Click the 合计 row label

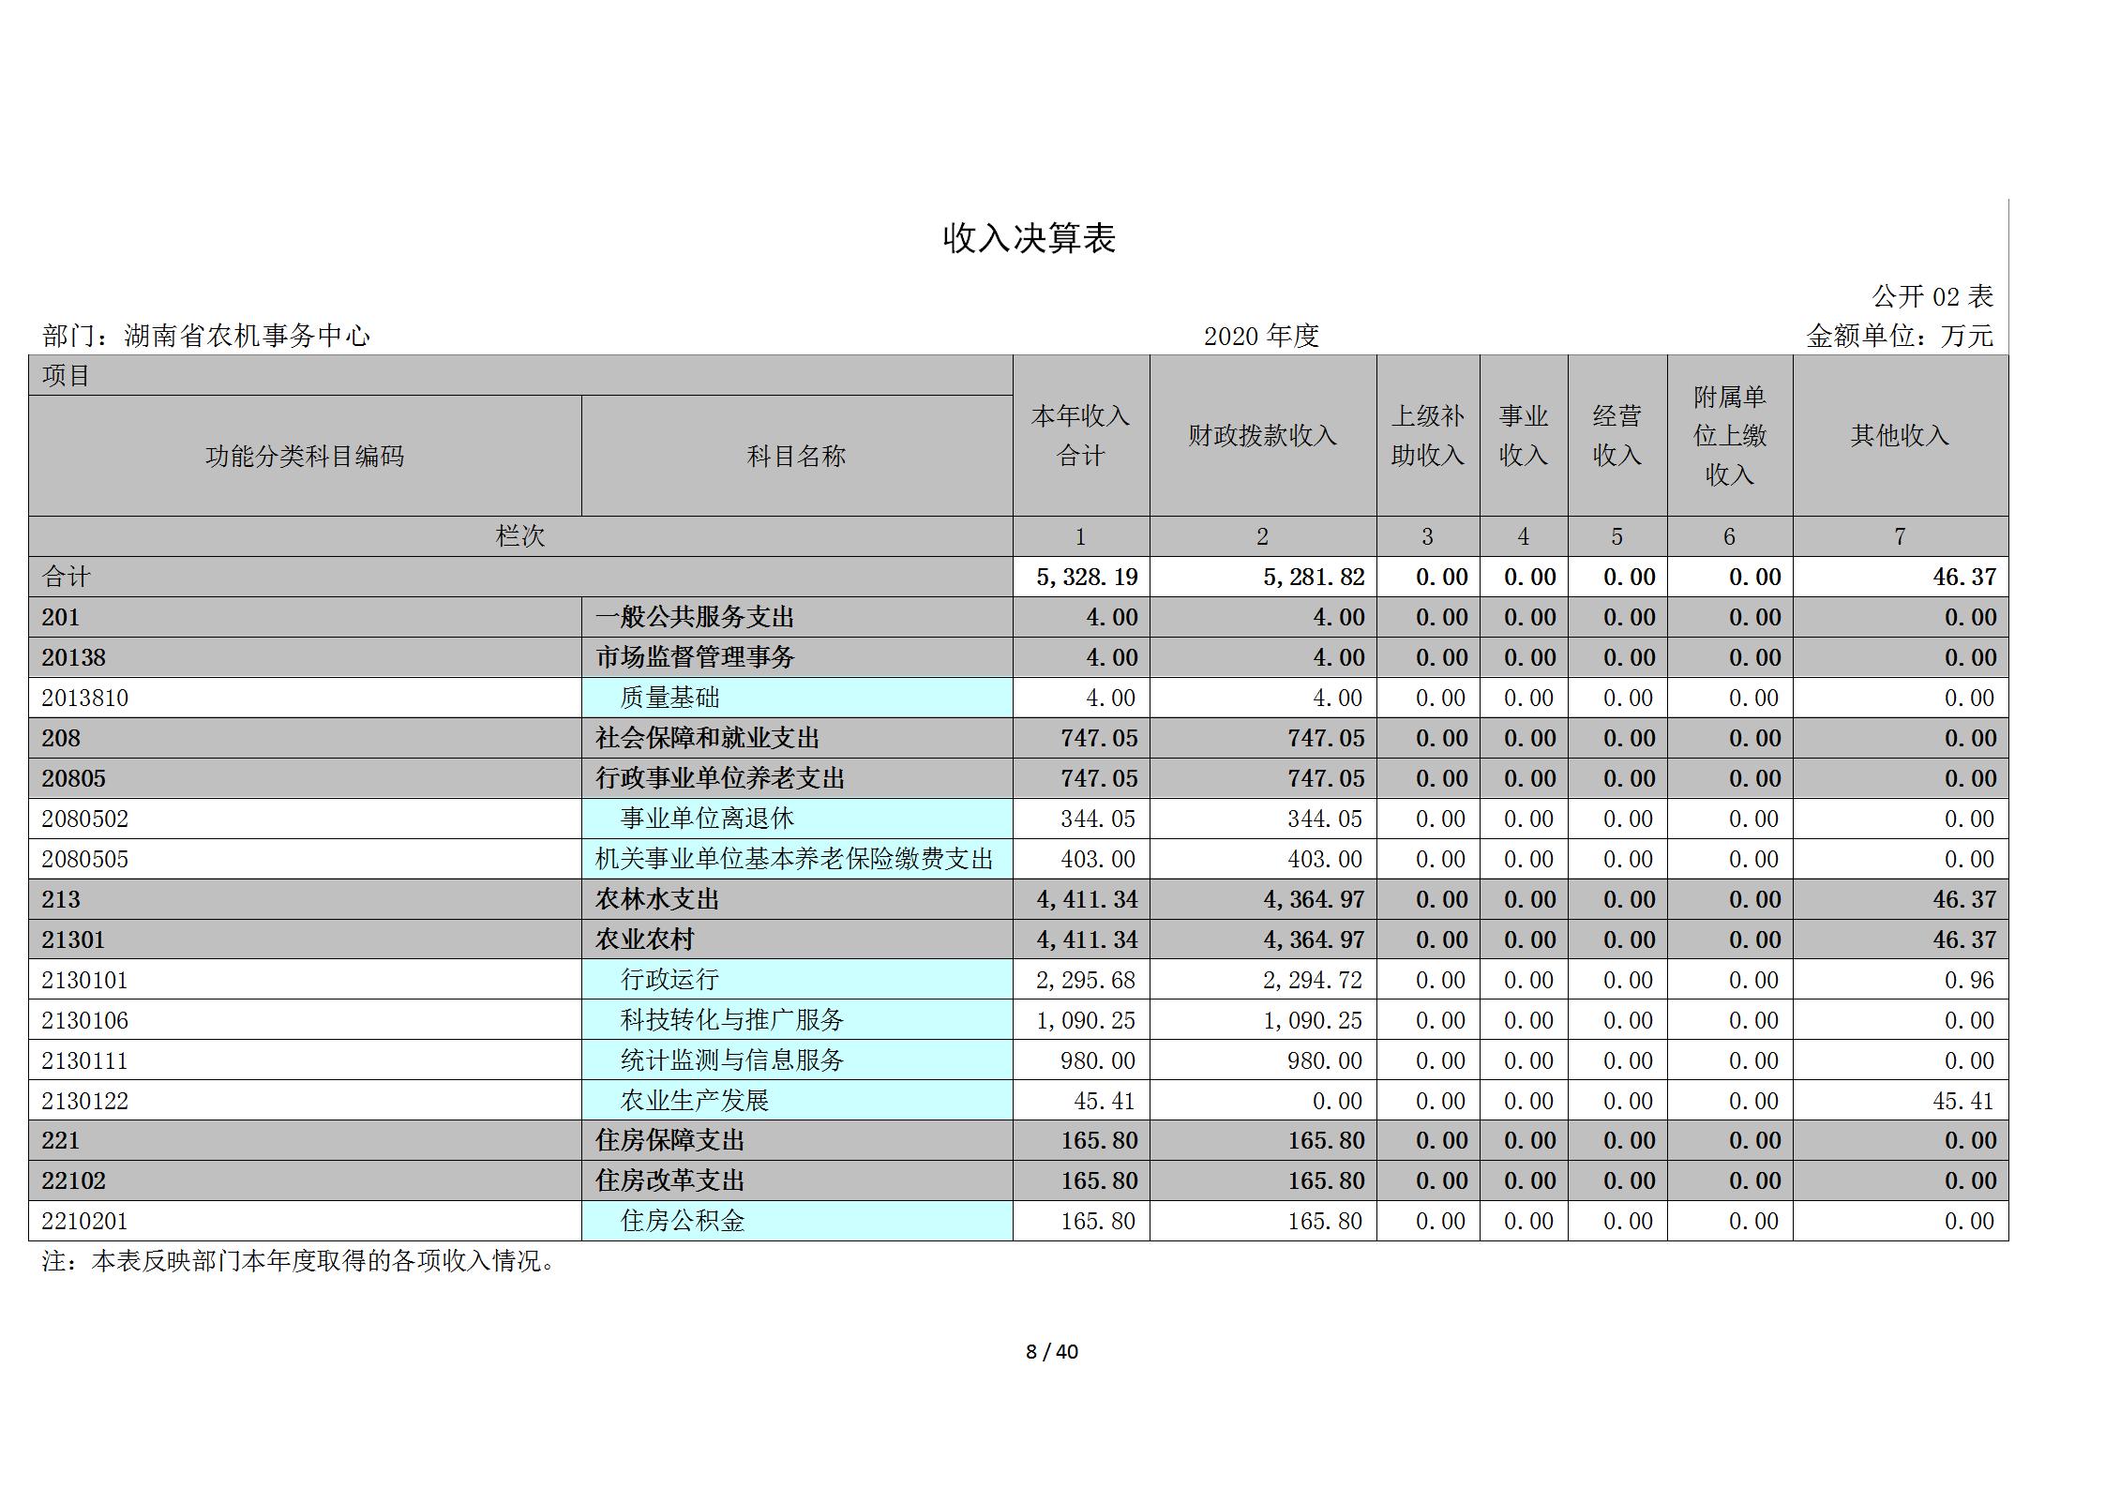coord(520,577)
